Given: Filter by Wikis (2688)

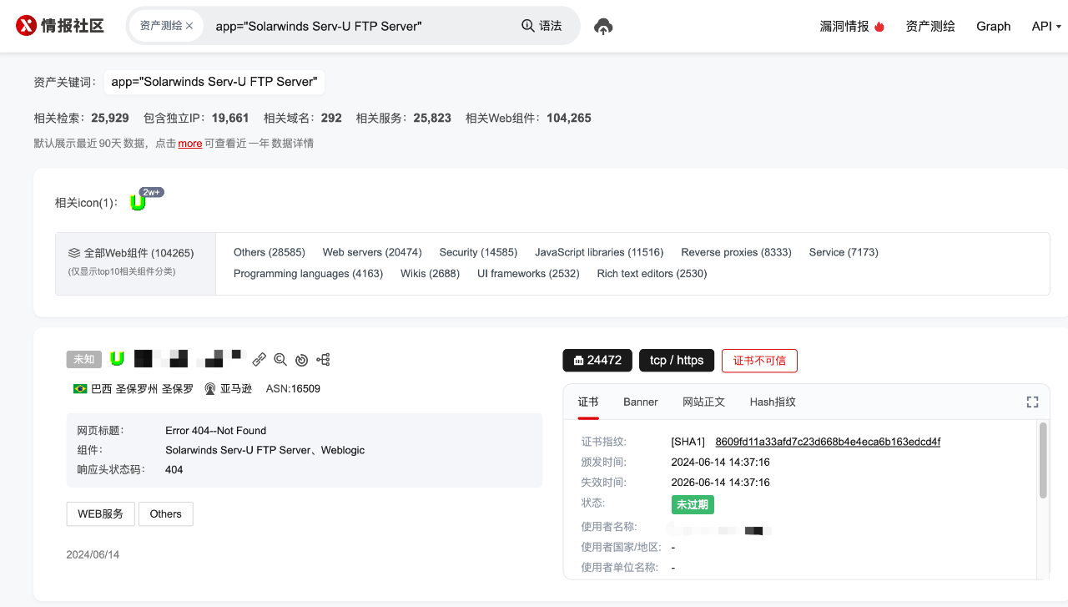Looking at the screenshot, I should (x=430, y=274).
